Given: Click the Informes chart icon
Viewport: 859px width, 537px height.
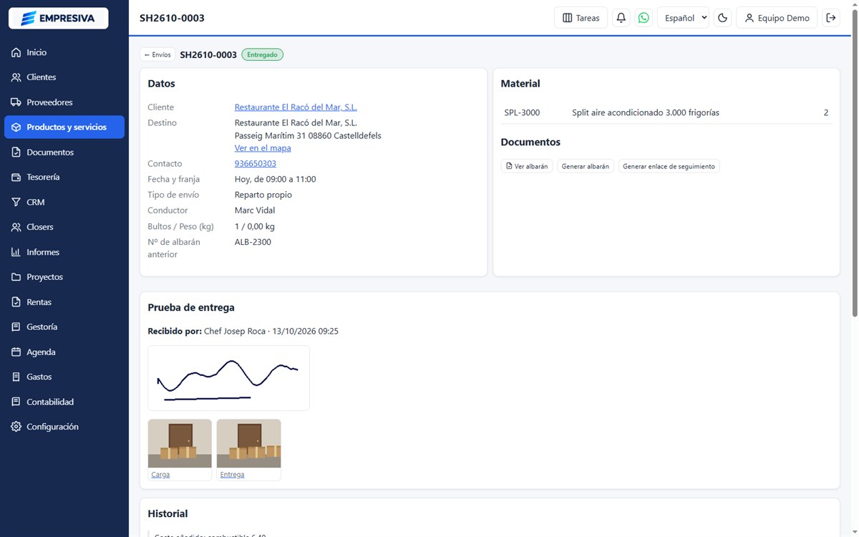Looking at the screenshot, I should 16,252.
